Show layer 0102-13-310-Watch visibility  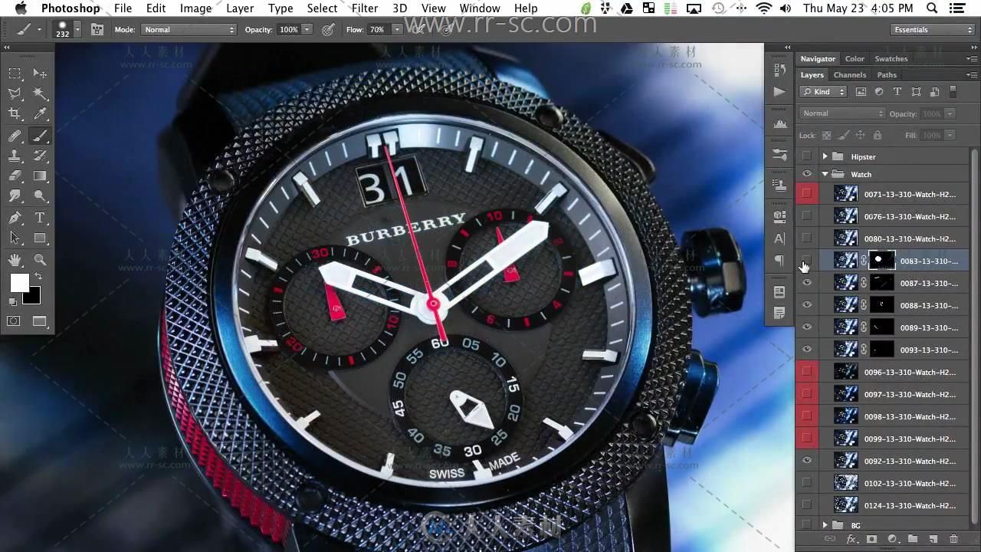(x=806, y=483)
